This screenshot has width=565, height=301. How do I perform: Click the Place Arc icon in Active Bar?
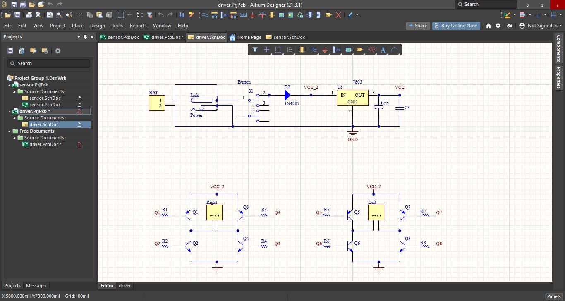click(x=395, y=50)
